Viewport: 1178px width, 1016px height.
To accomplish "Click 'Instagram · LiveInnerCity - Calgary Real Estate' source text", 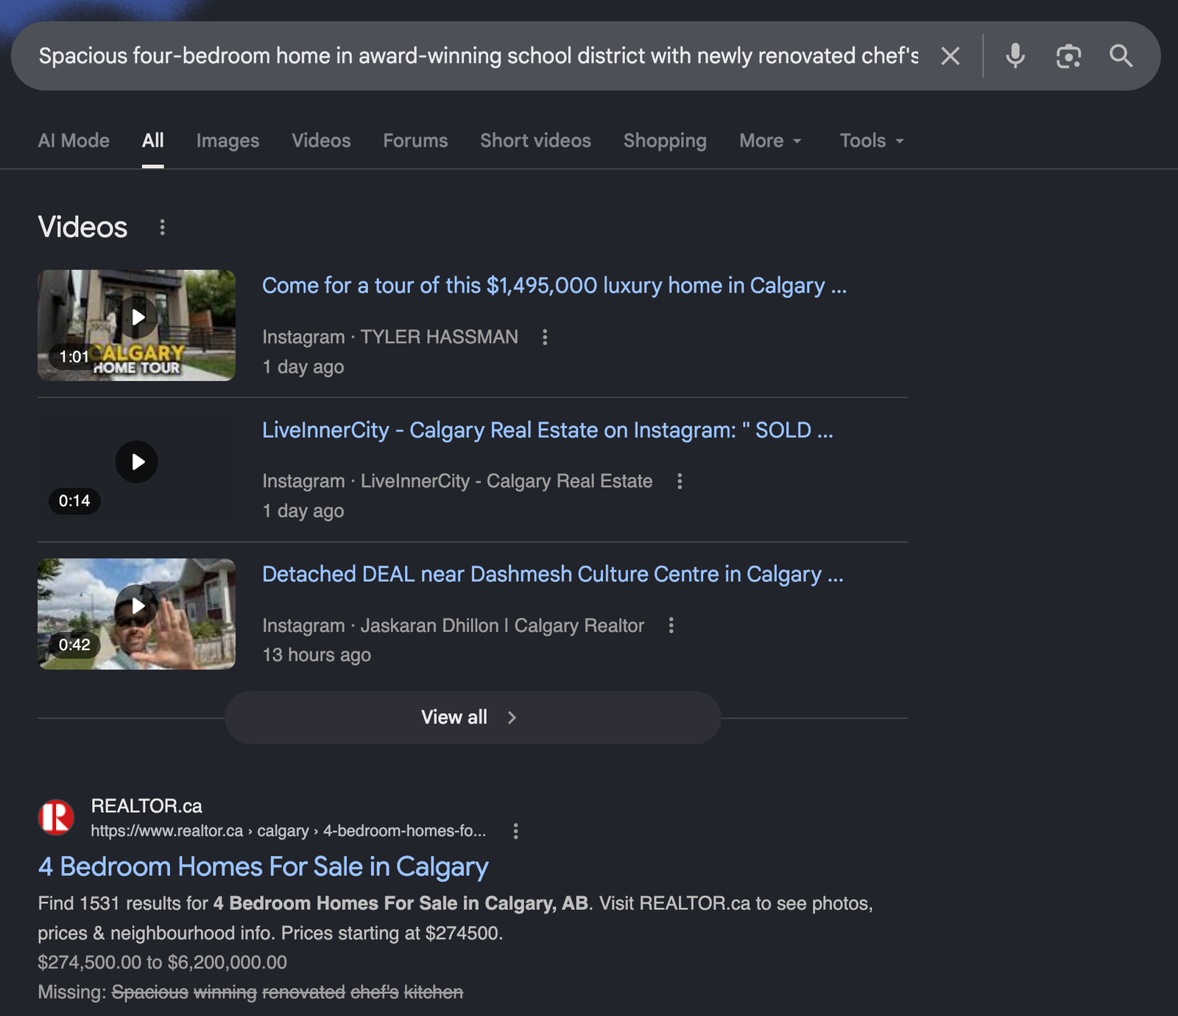I will [x=457, y=482].
